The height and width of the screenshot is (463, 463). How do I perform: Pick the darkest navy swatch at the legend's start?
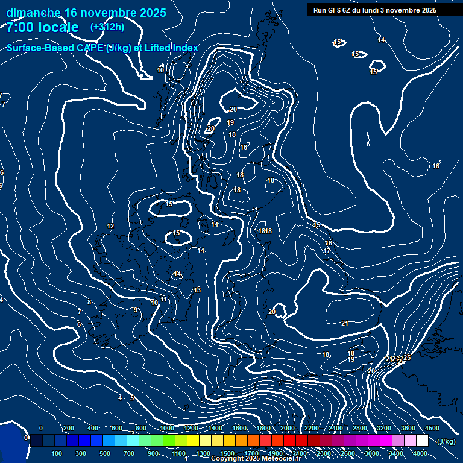[36, 441]
